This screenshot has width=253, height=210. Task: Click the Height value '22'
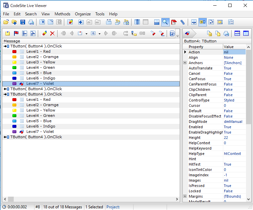[x=226, y=138]
